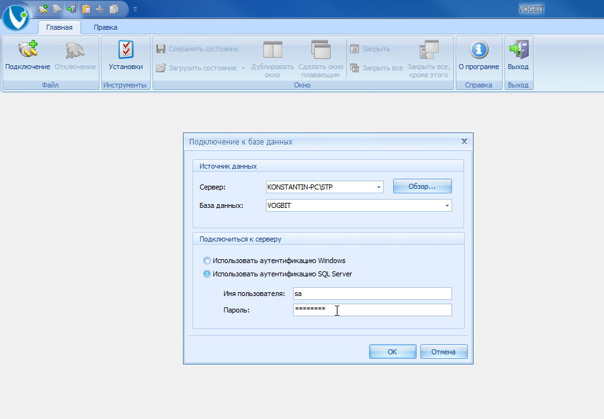This screenshot has height=419, width=604.
Task: Switch to the Правка ribbon tab
Action: [106, 27]
